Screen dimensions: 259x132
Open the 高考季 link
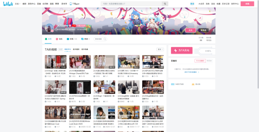(64, 4)
